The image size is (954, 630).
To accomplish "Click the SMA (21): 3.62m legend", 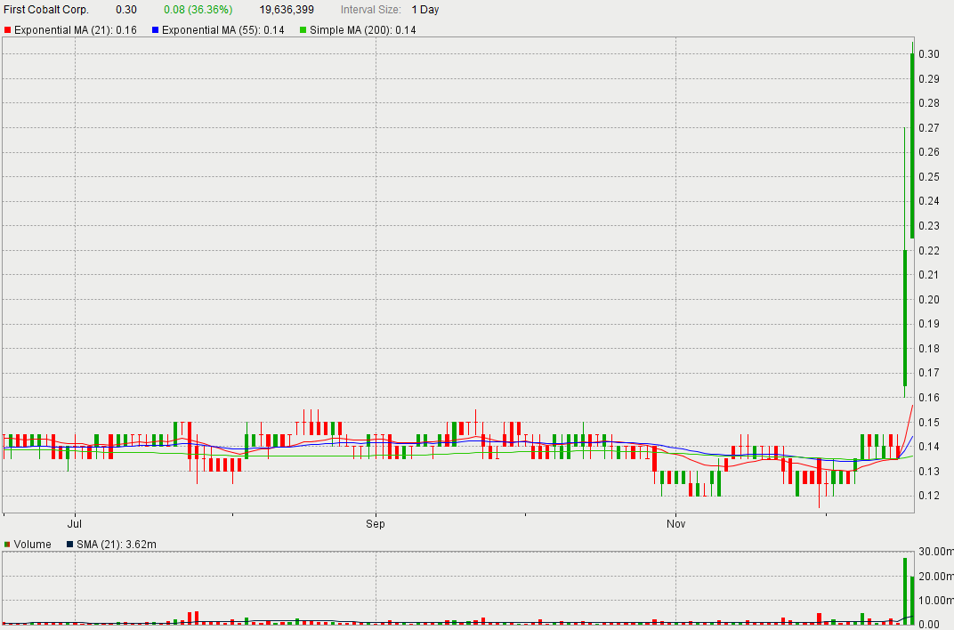I will click(117, 545).
